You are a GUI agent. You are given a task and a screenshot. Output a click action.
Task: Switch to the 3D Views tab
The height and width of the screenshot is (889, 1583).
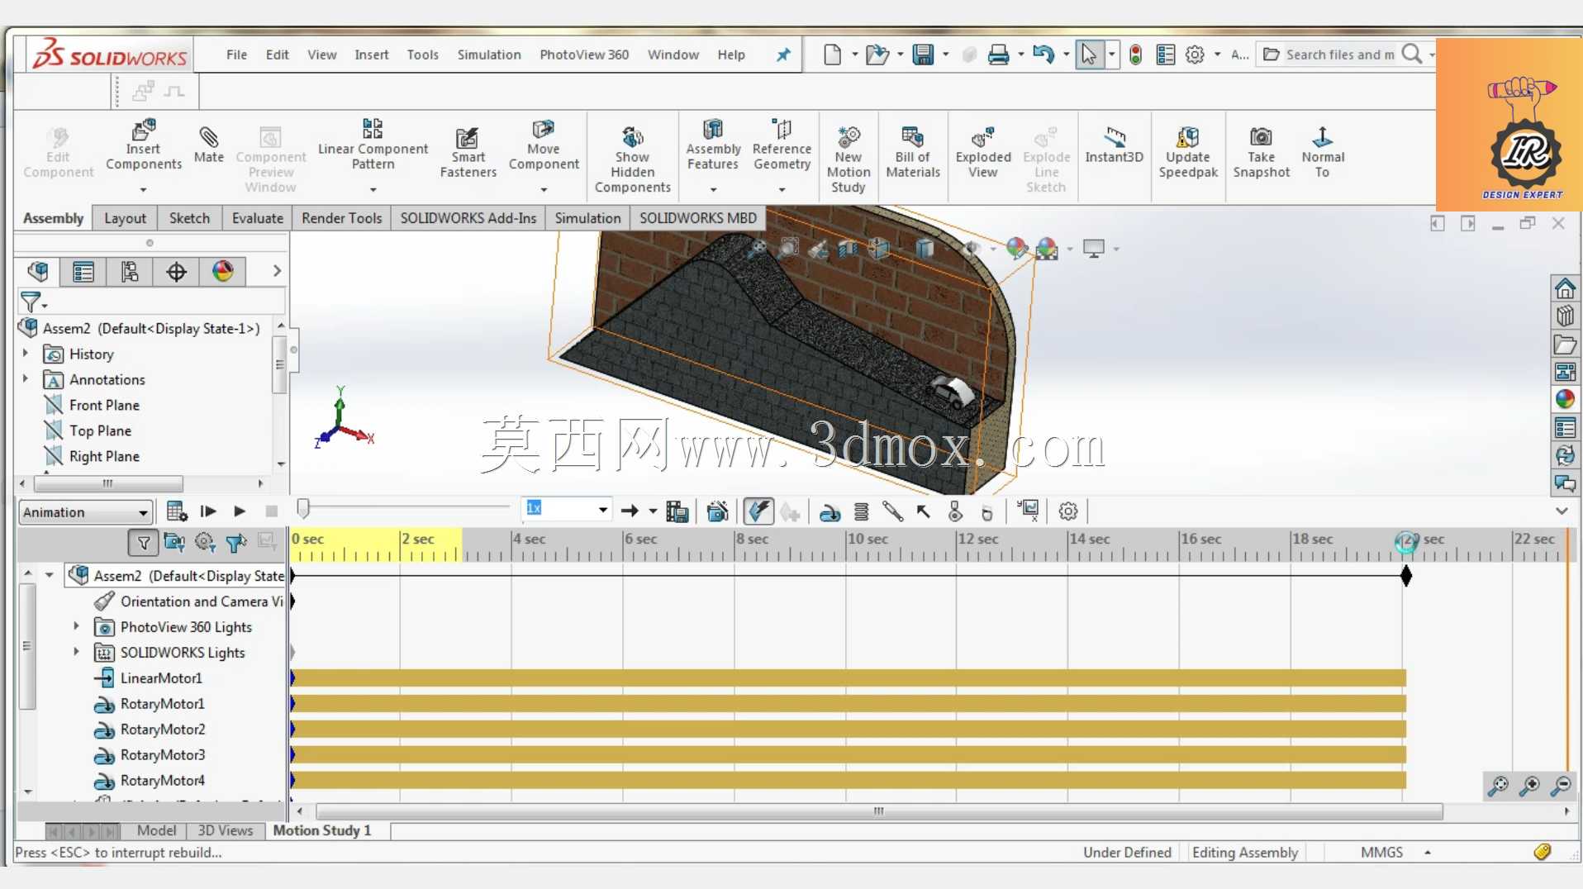(x=225, y=830)
